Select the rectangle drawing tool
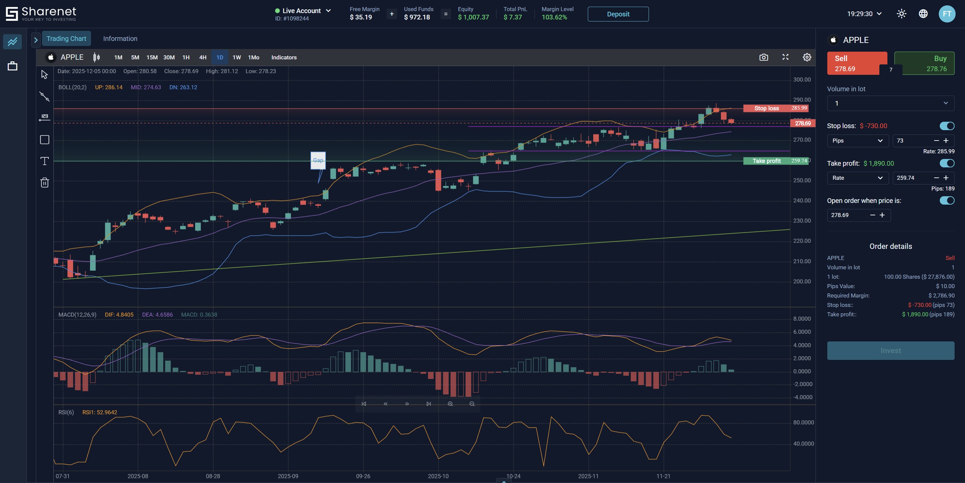Image resolution: width=965 pixels, height=483 pixels. click(44, 140)
